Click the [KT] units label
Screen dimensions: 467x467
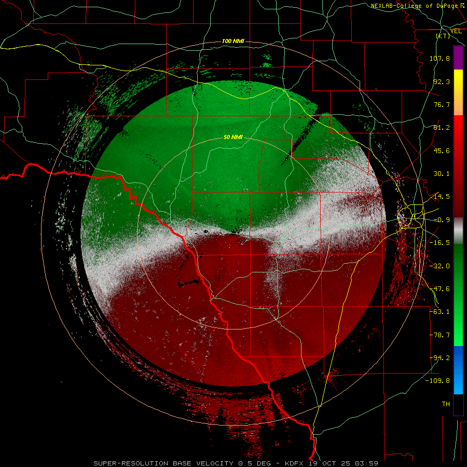pos(443,36)
